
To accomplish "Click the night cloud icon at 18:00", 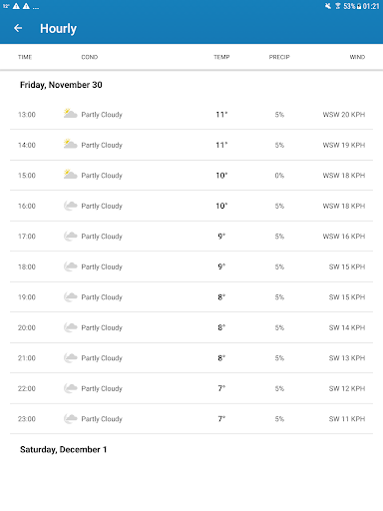I will coord(70,266).
